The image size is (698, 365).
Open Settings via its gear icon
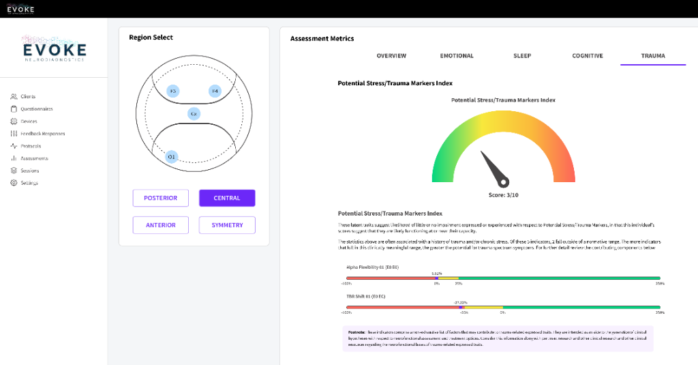point(14,183)
